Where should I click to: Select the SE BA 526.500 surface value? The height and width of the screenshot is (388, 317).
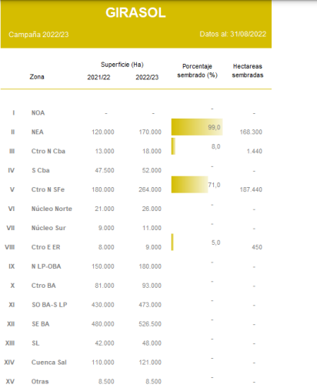[x=150, y=324]
